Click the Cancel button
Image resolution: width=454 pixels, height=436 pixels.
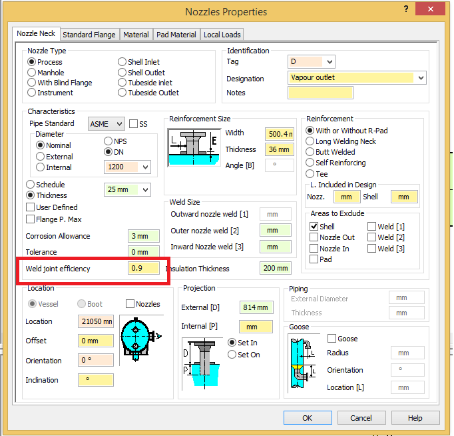(361, 418)
